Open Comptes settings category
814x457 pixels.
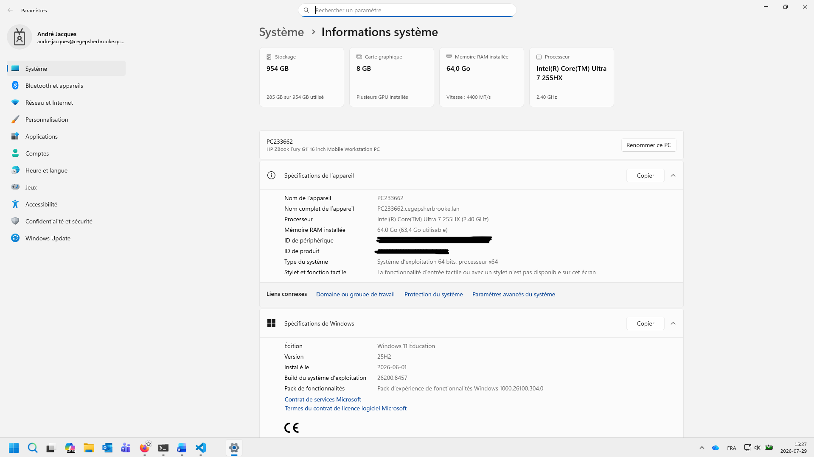coord(66,153)
